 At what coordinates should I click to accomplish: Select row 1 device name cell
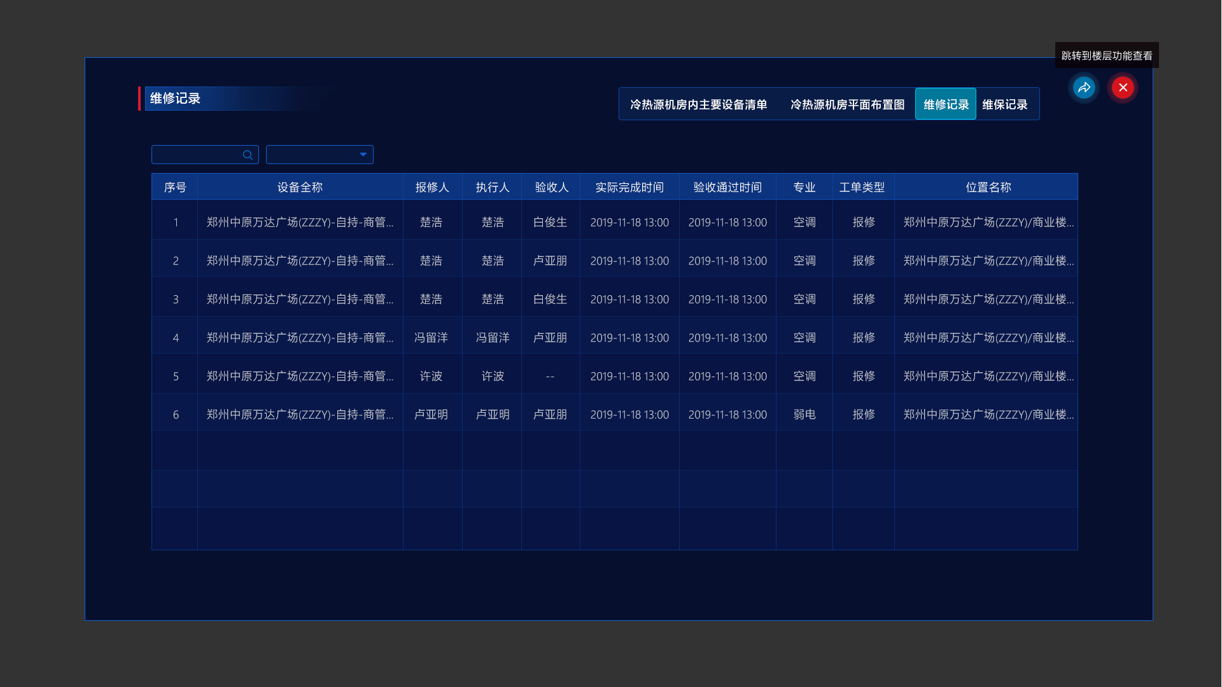point(300,223)
